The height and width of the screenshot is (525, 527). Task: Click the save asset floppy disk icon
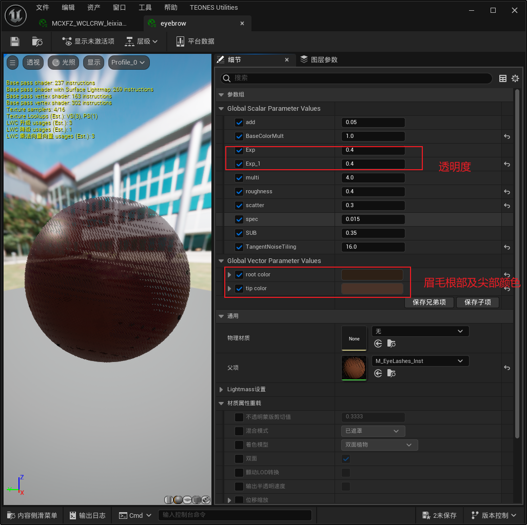click(15, 42)
